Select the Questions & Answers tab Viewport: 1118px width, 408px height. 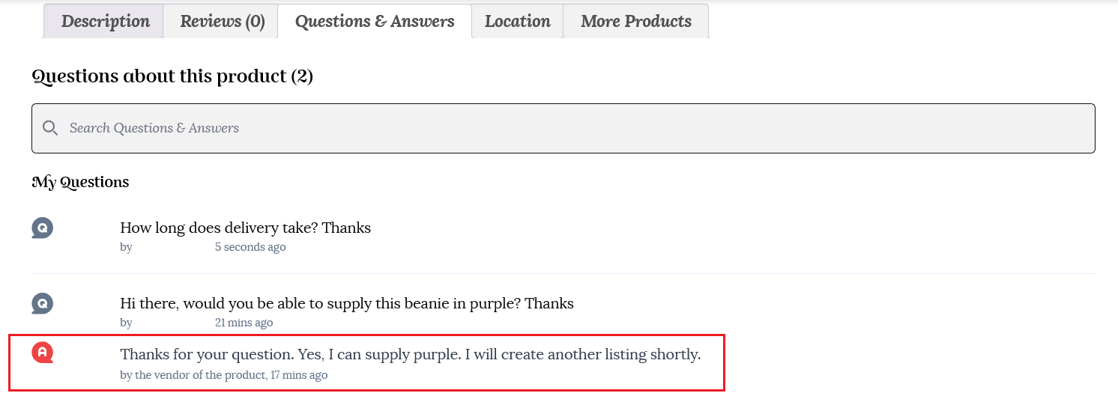coord(375,21)
